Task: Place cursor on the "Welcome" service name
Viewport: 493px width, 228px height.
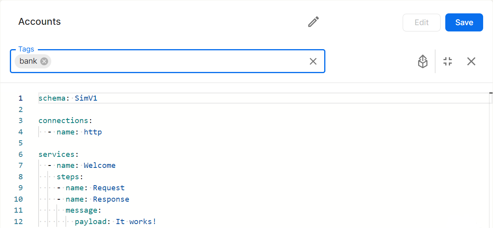Action: tap(99, 165)
